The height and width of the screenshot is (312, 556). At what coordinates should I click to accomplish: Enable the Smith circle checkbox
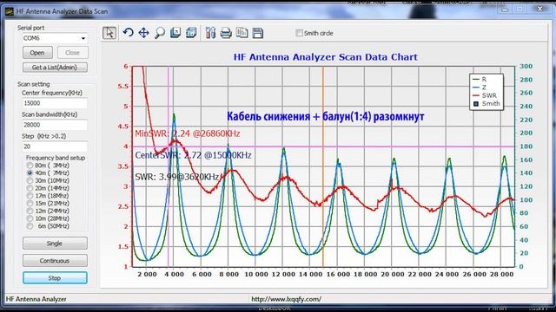click(299, 33)
